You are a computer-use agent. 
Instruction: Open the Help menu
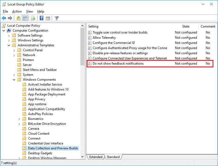coord(41,11)
